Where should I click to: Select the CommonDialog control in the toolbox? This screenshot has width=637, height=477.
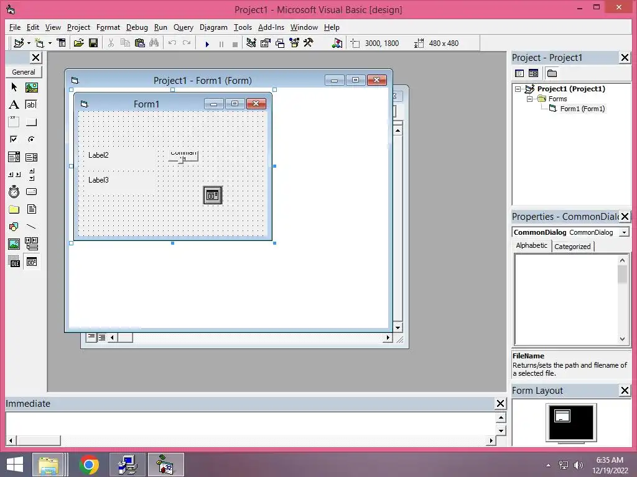31,261
